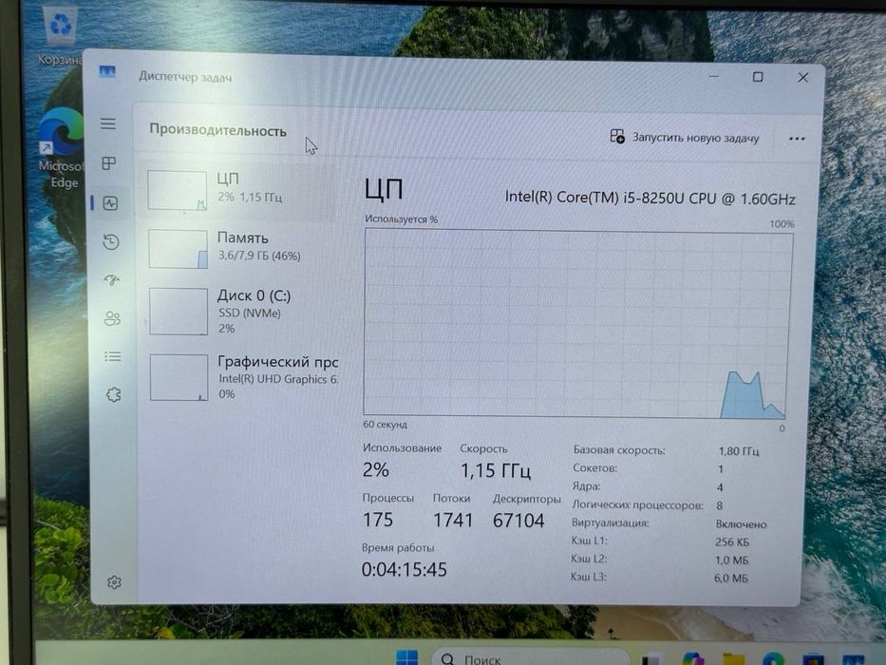Open the Startup apps page icon
This screenshot has height=665, width=886.
tap(112, 280)
